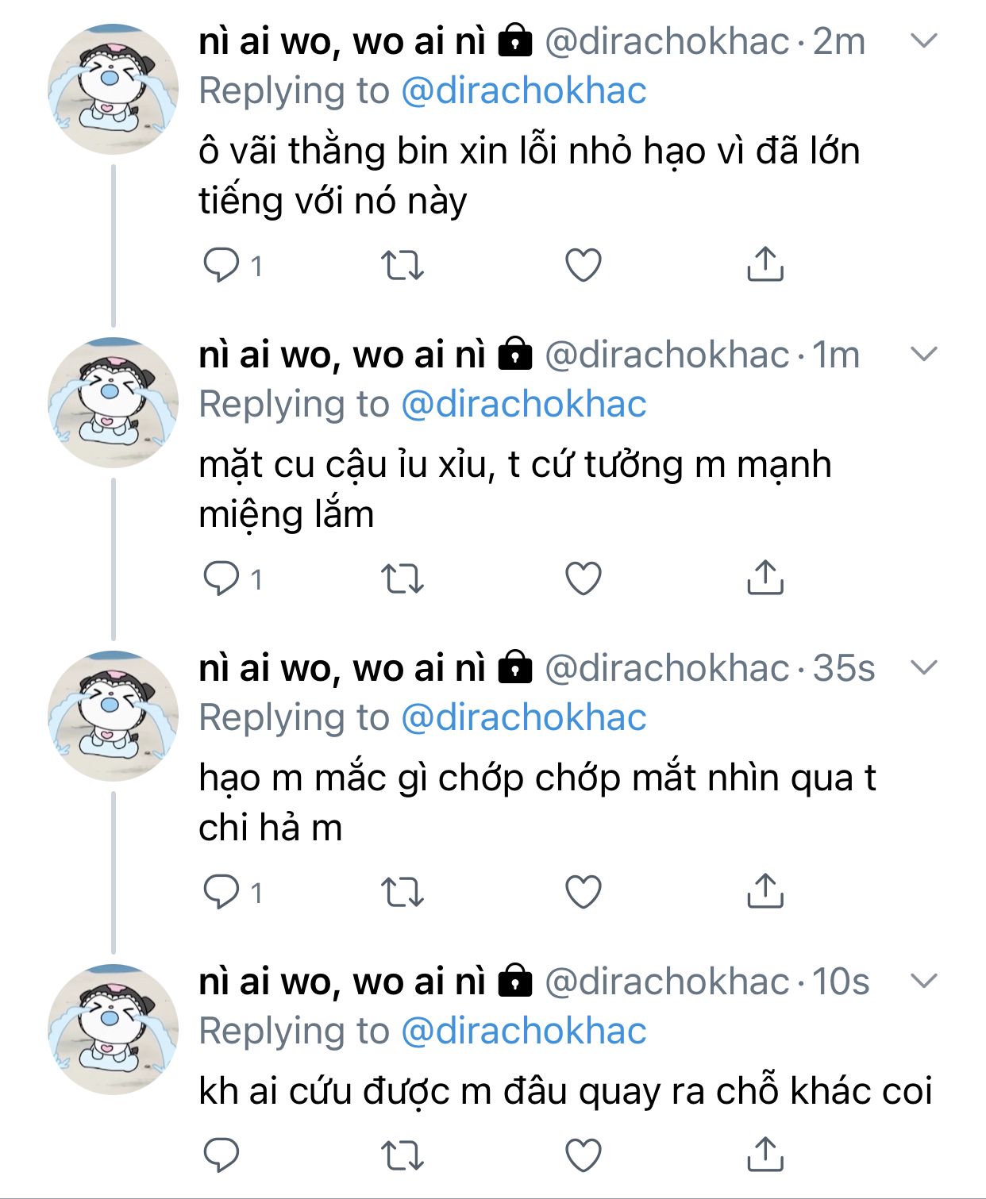
Task: Like the "kh ai cứu được m" tweet
Action: [x=583, y=1155]
